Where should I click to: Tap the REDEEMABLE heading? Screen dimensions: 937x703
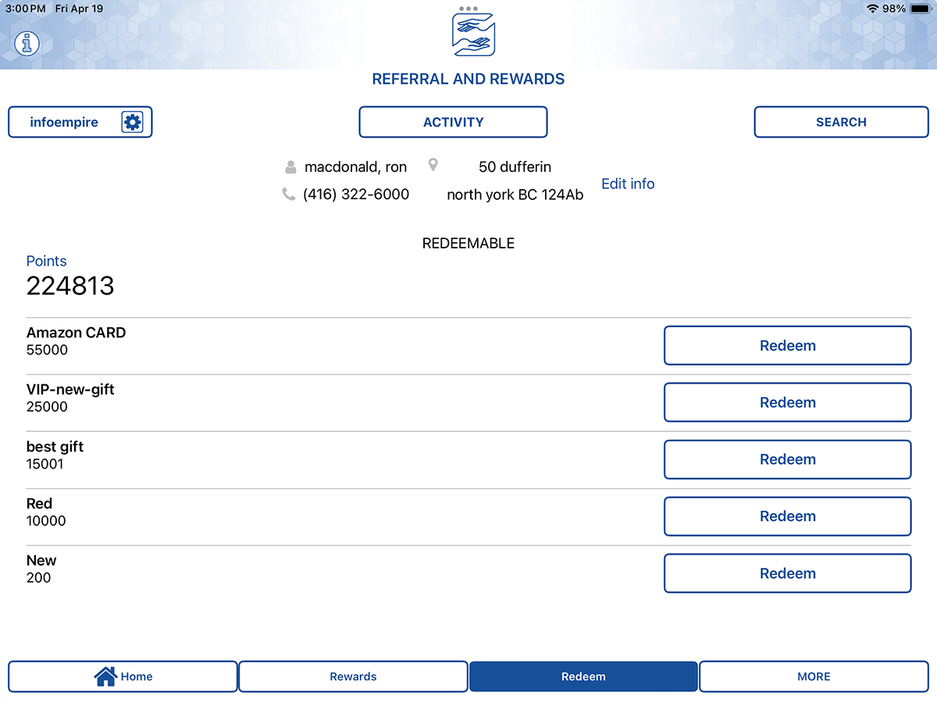tap(468, 244)
